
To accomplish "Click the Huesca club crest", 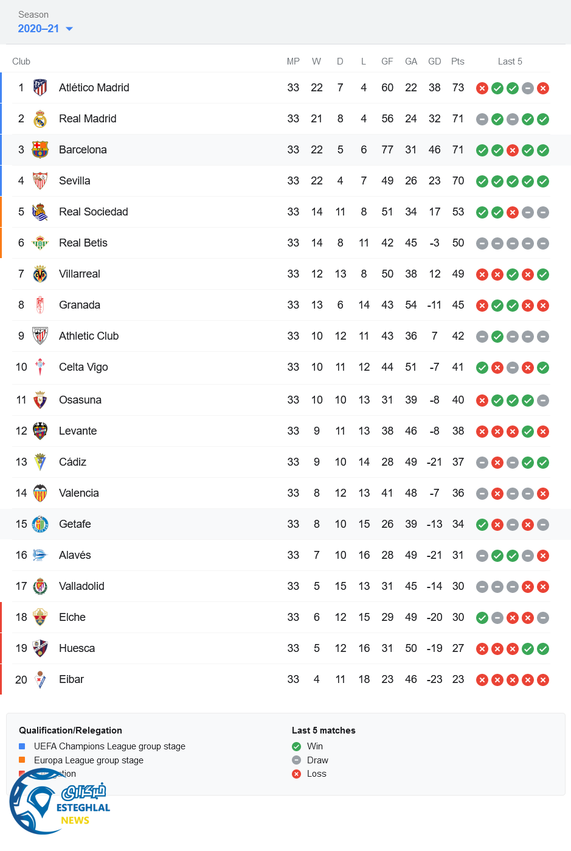I will tap(40, 648).
